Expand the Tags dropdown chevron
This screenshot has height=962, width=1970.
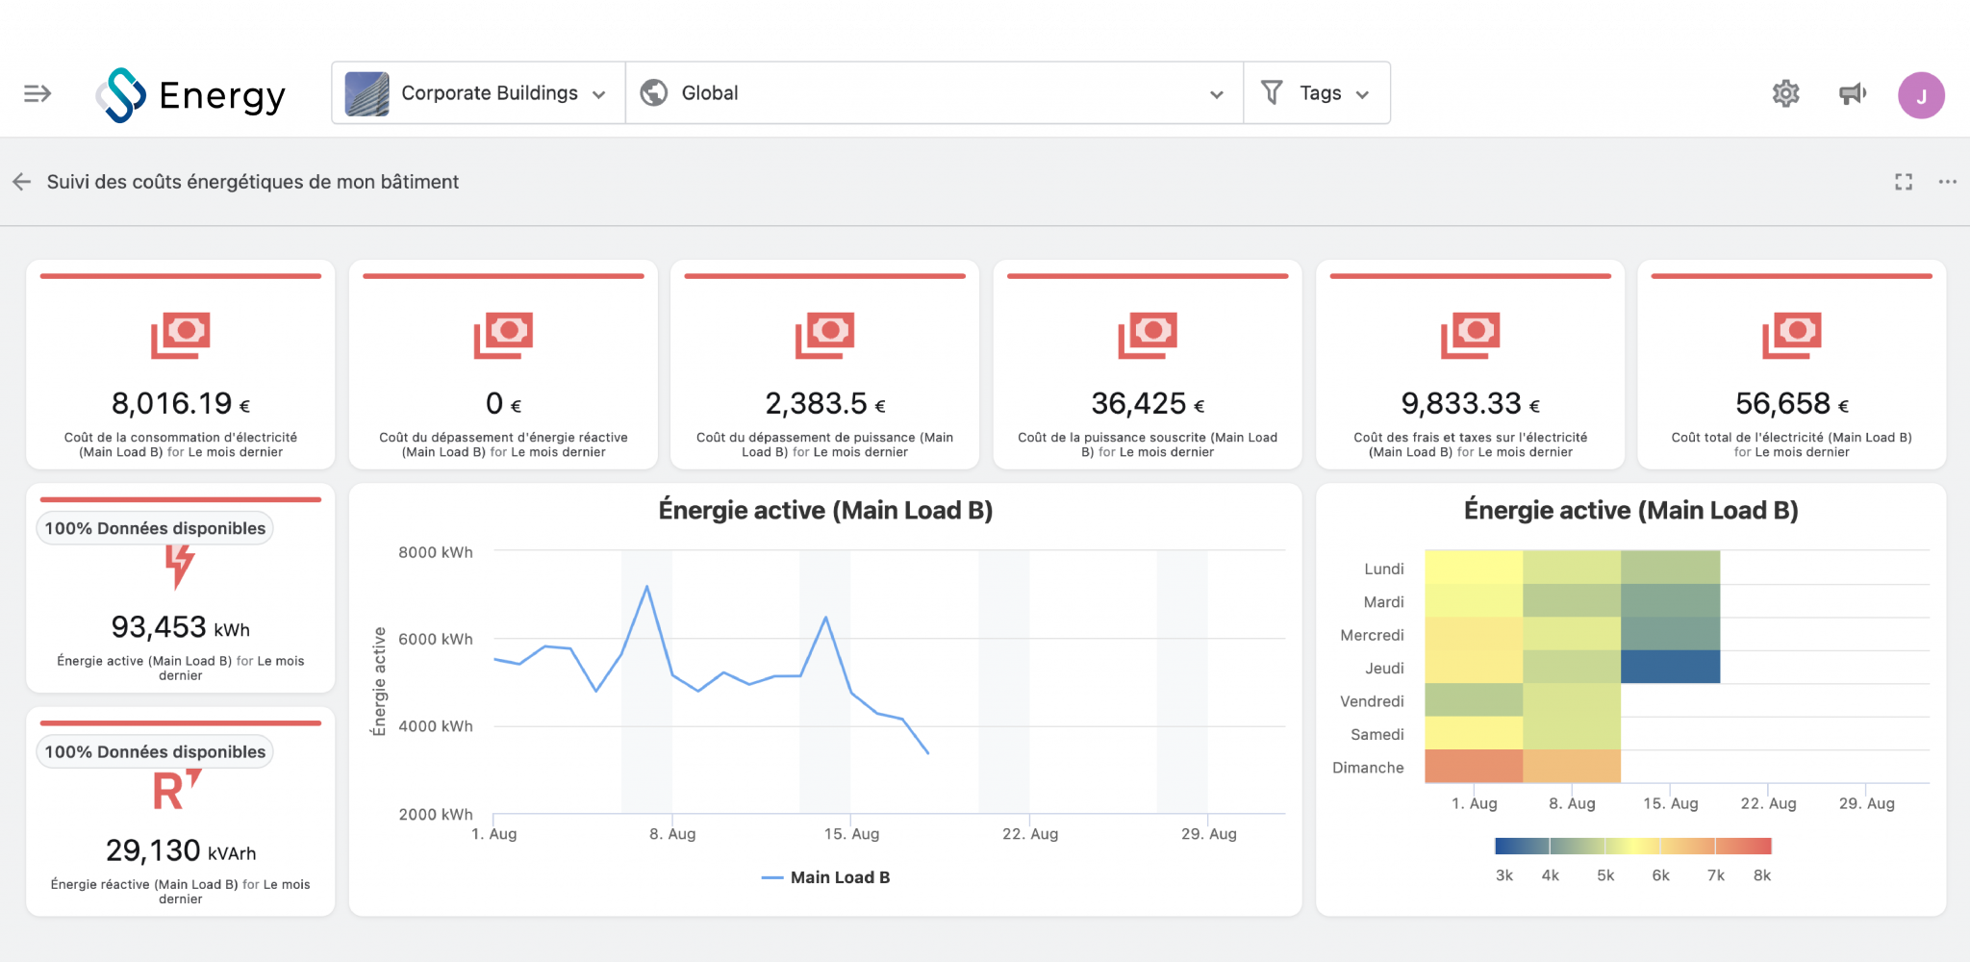(x=1362, y=94)
